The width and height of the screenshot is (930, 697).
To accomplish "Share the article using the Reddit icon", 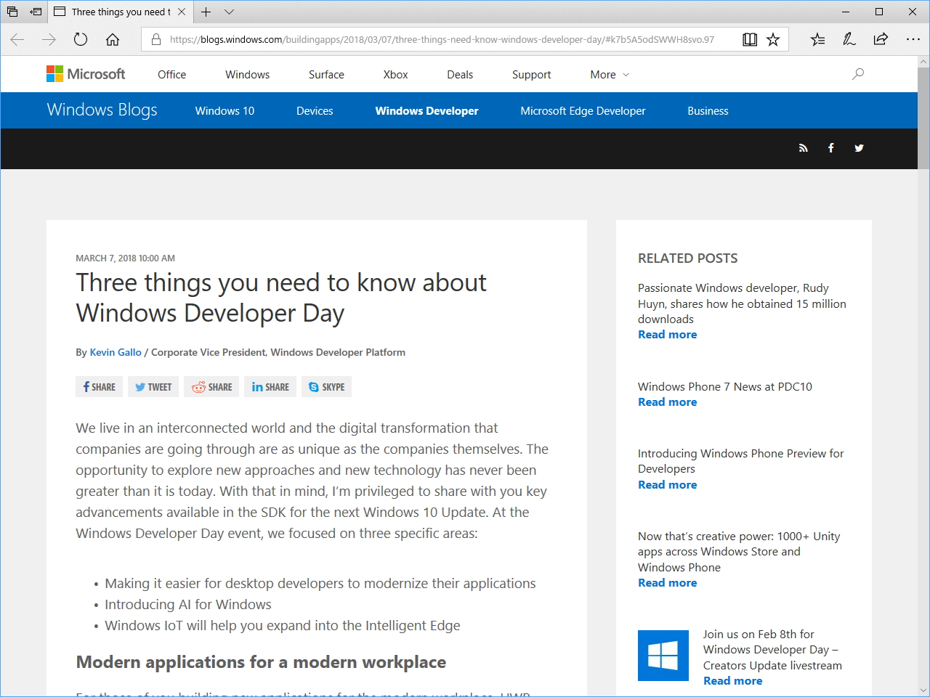I will [x=211, y=386].
